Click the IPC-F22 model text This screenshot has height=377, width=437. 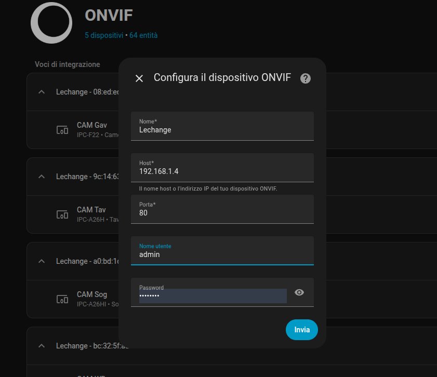coord(88,135)
